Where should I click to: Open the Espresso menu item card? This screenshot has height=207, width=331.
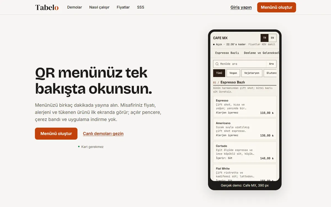(245, 107)
